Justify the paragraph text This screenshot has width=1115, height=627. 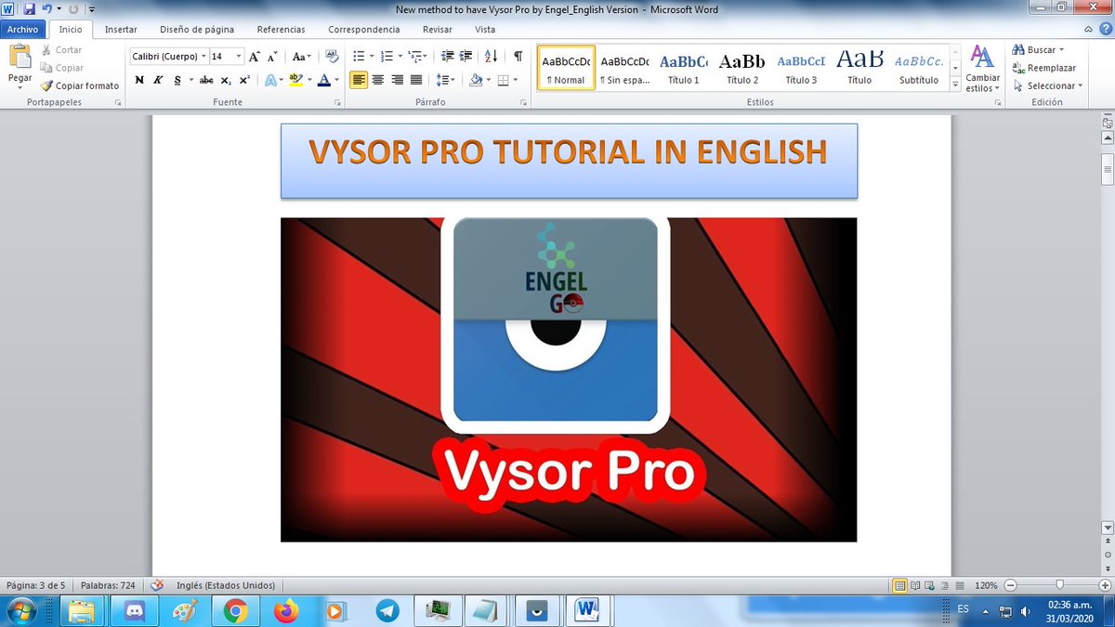pos(415,80)
